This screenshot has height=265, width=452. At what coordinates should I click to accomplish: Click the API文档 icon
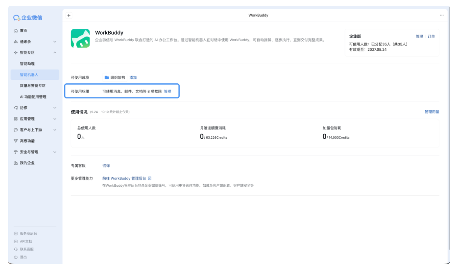click(x=16, y=241)
